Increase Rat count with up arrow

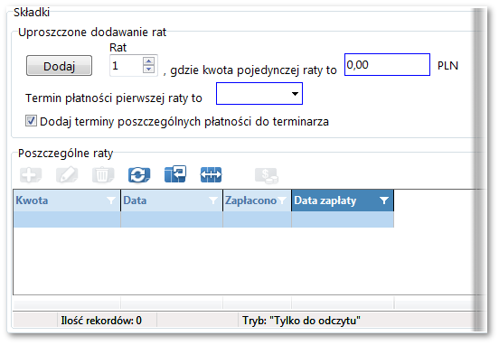(148, 61)
